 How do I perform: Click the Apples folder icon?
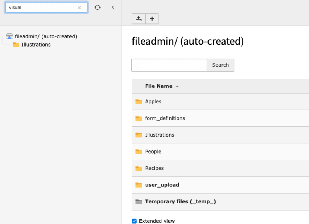[x=139, y=101]
